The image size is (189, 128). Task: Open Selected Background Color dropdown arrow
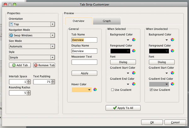point(128,40)
